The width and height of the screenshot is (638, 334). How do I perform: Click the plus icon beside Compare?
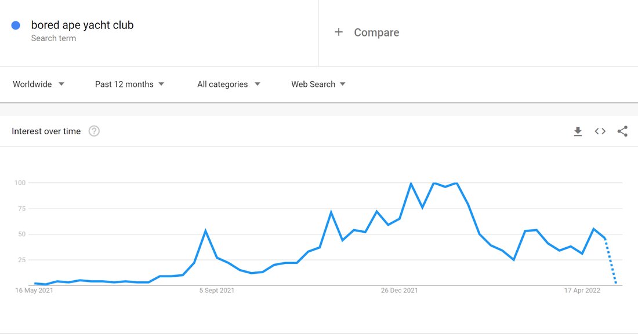pyautogui.click(x=339, y=32)
